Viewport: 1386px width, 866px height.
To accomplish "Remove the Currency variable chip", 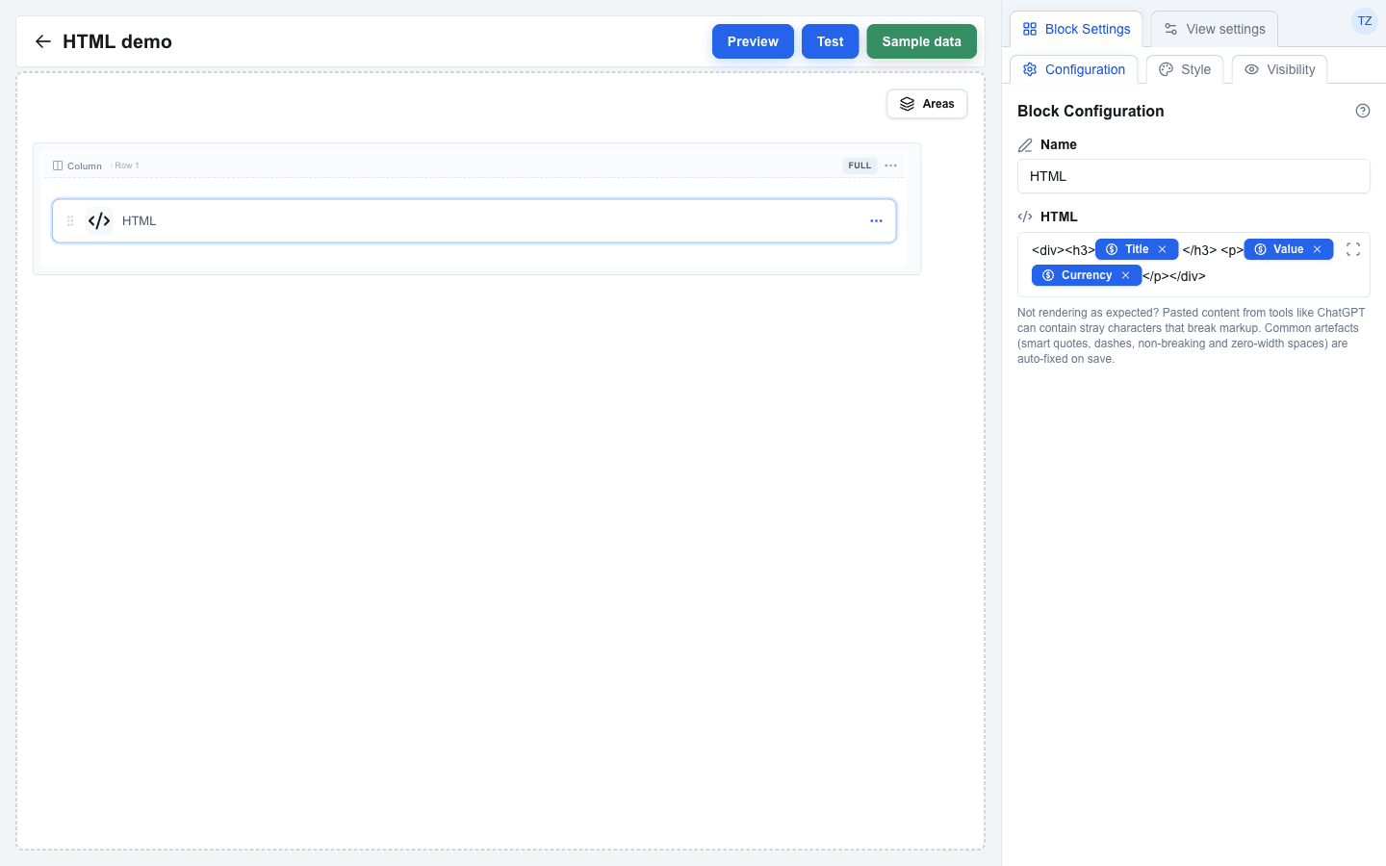I will 1125,275.
